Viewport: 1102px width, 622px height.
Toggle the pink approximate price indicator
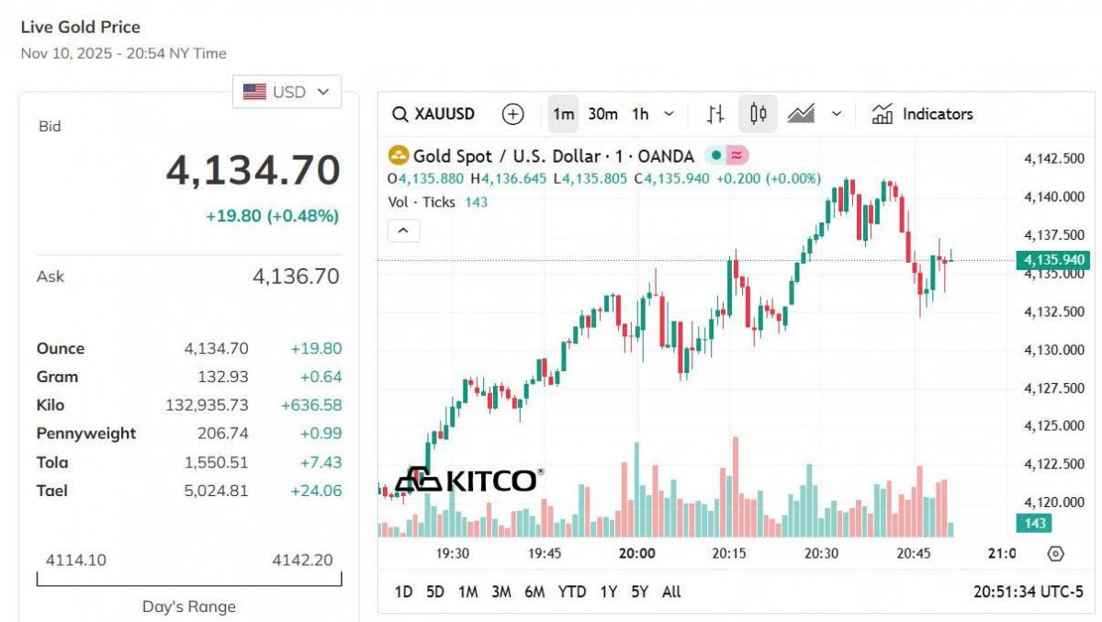(736, 156)
